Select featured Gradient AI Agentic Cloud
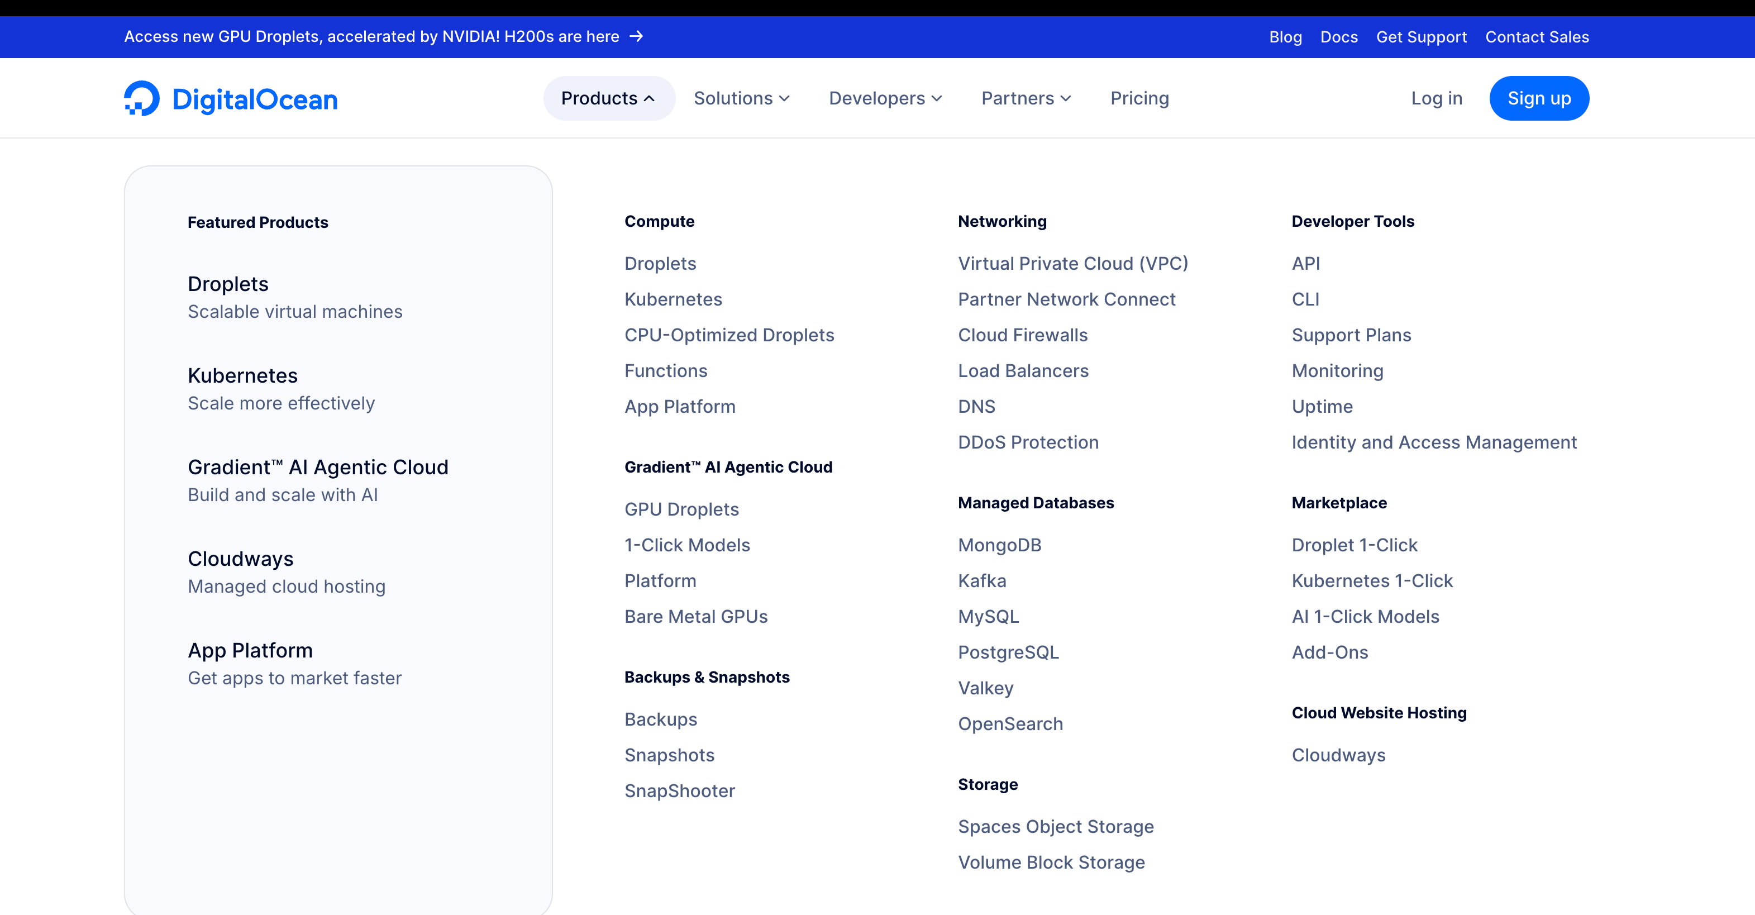 point(318,480)
